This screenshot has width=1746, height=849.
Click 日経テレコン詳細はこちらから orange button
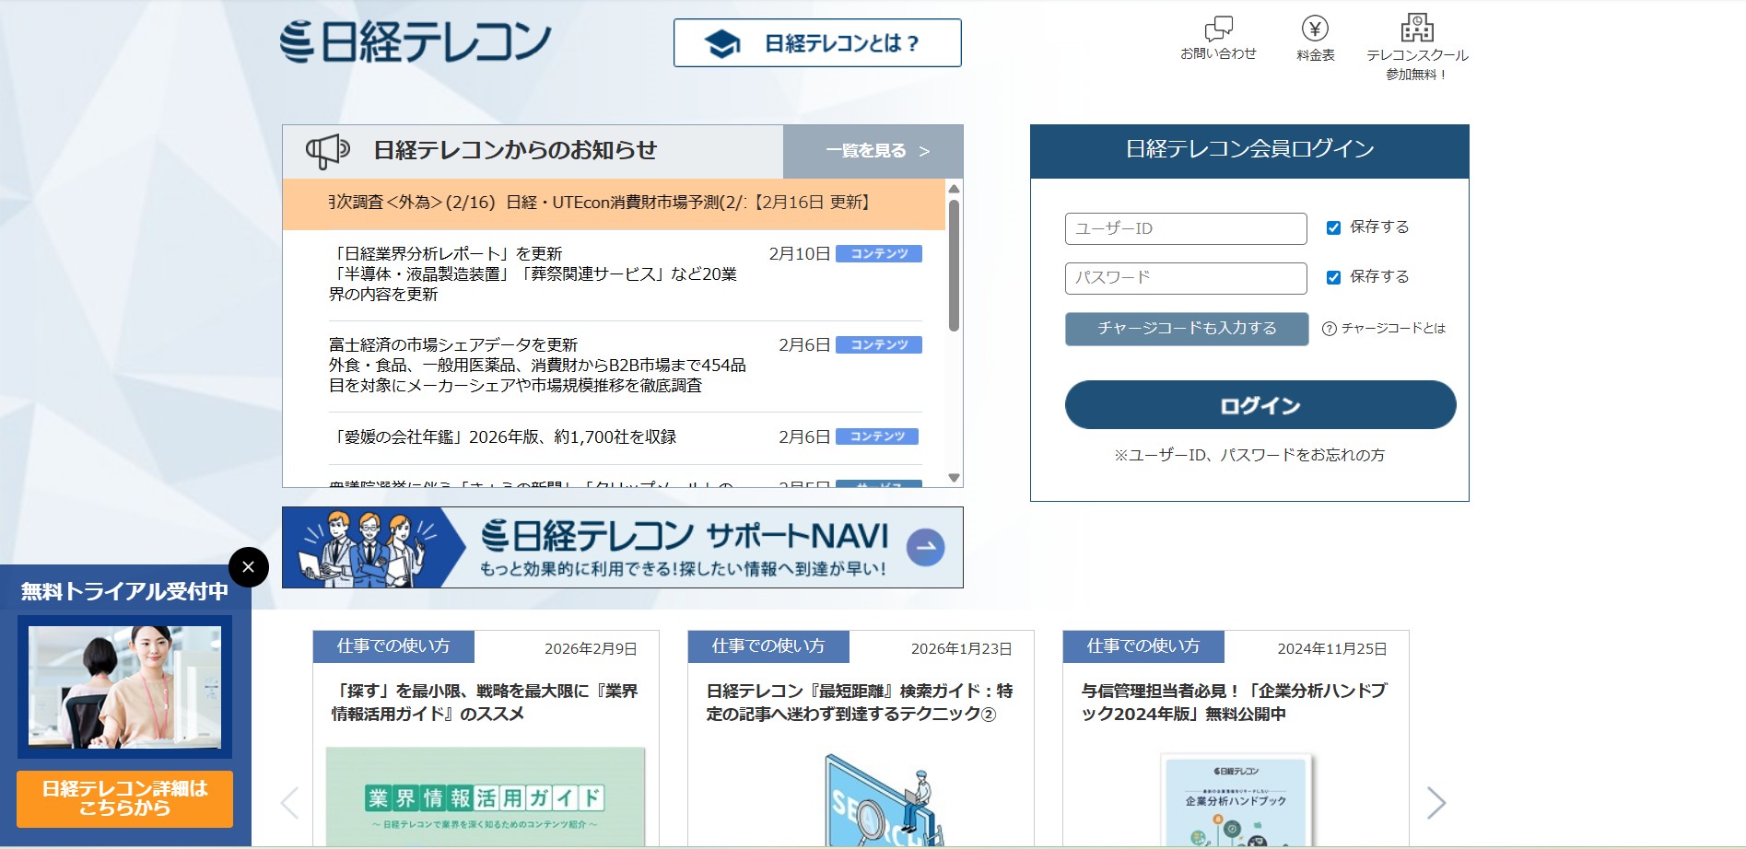point(124,798)
